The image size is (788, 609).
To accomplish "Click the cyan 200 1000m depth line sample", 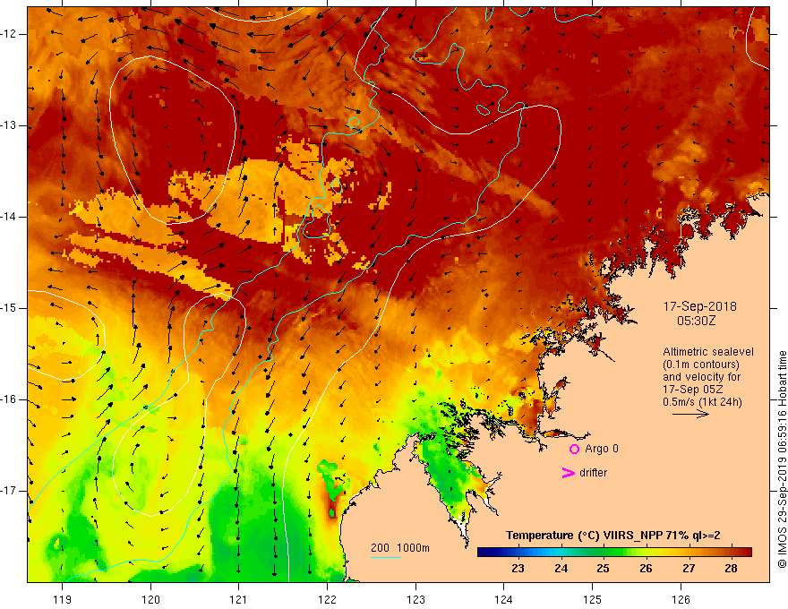I will tap(385, 557).
